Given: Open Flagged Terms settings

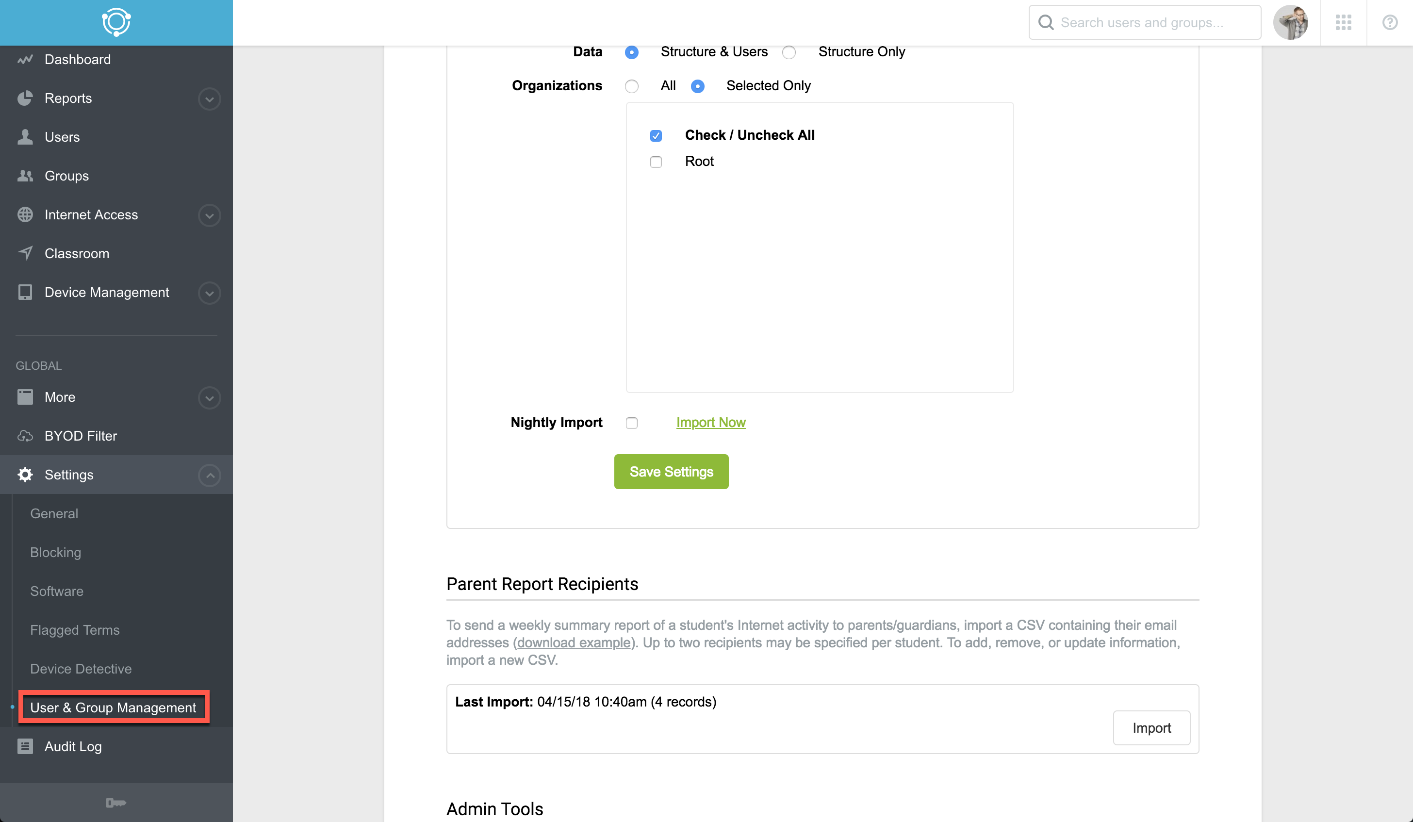Looking at the screenshot, I should [x=75, y=630].
